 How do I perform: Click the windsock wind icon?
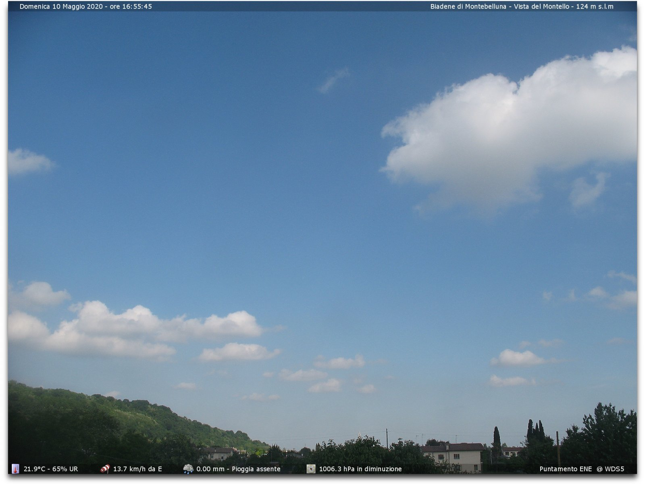(105, 469)
